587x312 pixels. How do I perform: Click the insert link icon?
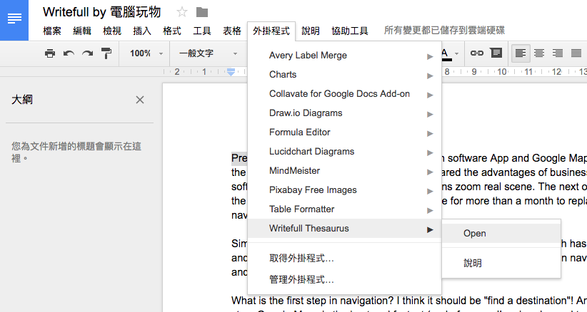pyautogui.click(x=476, y=53)
